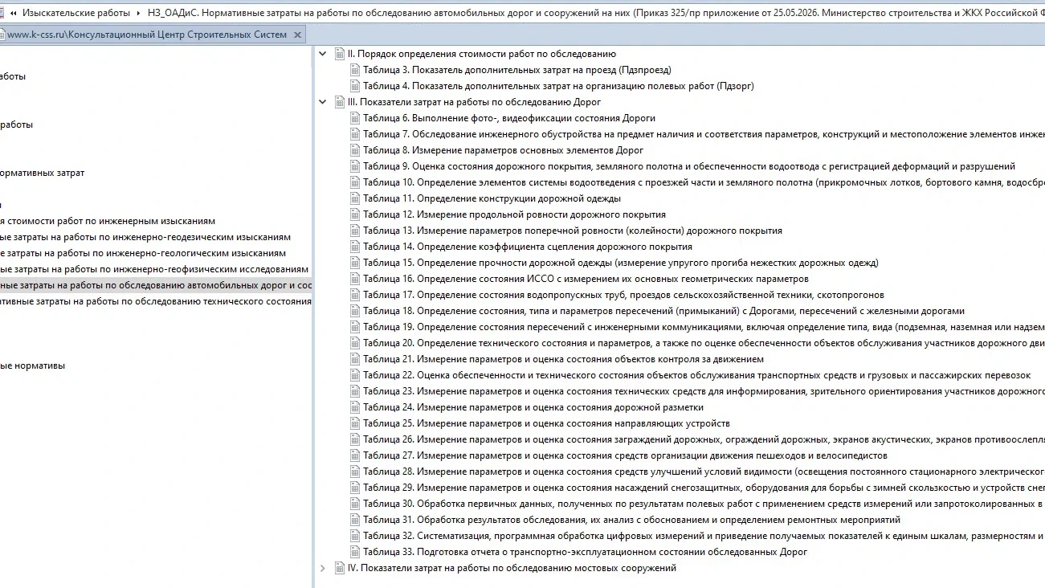Screen dimensions: 1045x588
Task: Click the page icon beside Таблица 4
Action: point(355,86)
